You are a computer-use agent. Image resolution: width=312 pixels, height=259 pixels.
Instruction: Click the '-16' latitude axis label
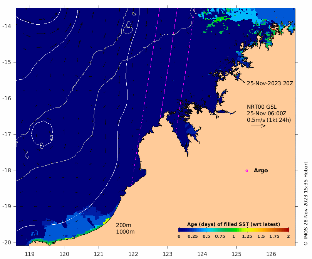coord(7,98)
